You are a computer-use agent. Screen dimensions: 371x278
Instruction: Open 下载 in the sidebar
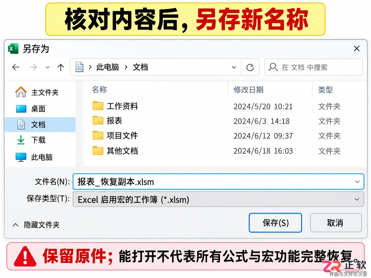point(40,140)
